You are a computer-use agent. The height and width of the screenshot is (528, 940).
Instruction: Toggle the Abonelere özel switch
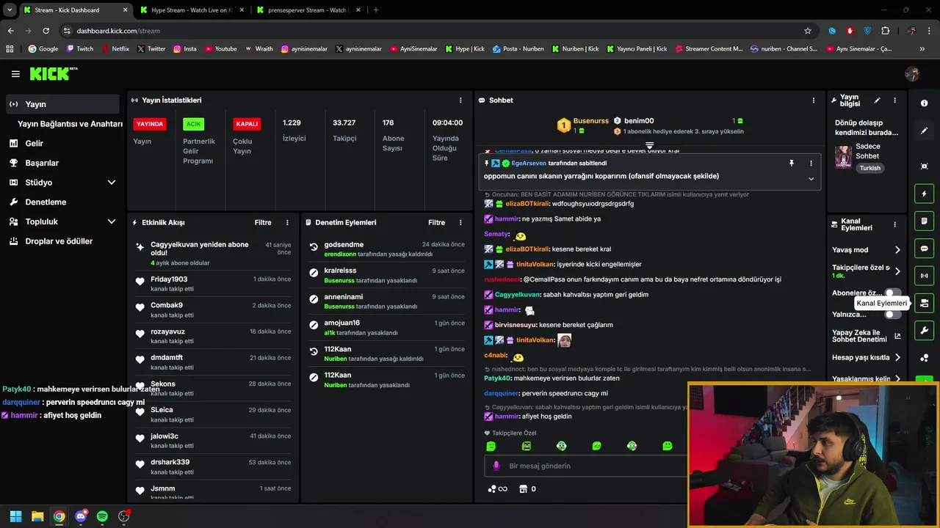tap(893, 293)
